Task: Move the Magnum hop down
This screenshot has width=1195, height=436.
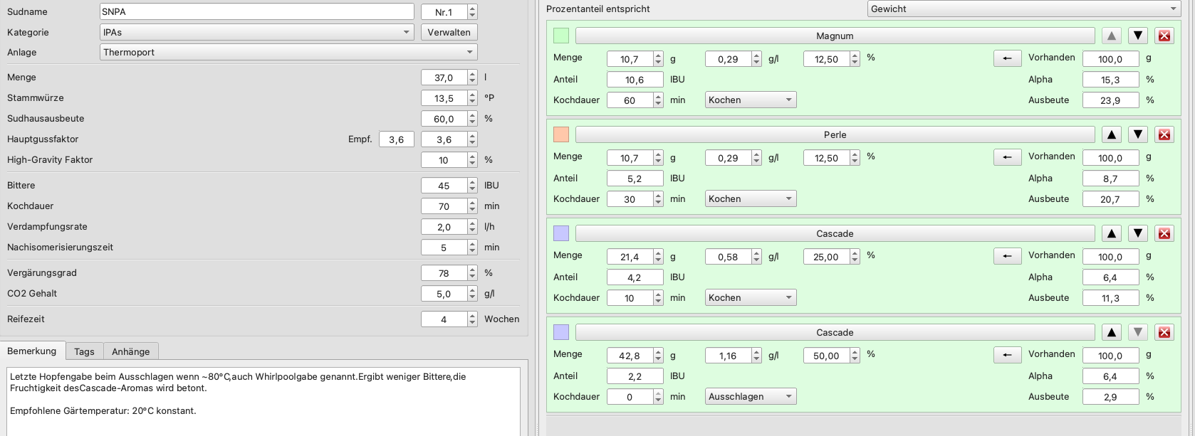Action: 1138,36
